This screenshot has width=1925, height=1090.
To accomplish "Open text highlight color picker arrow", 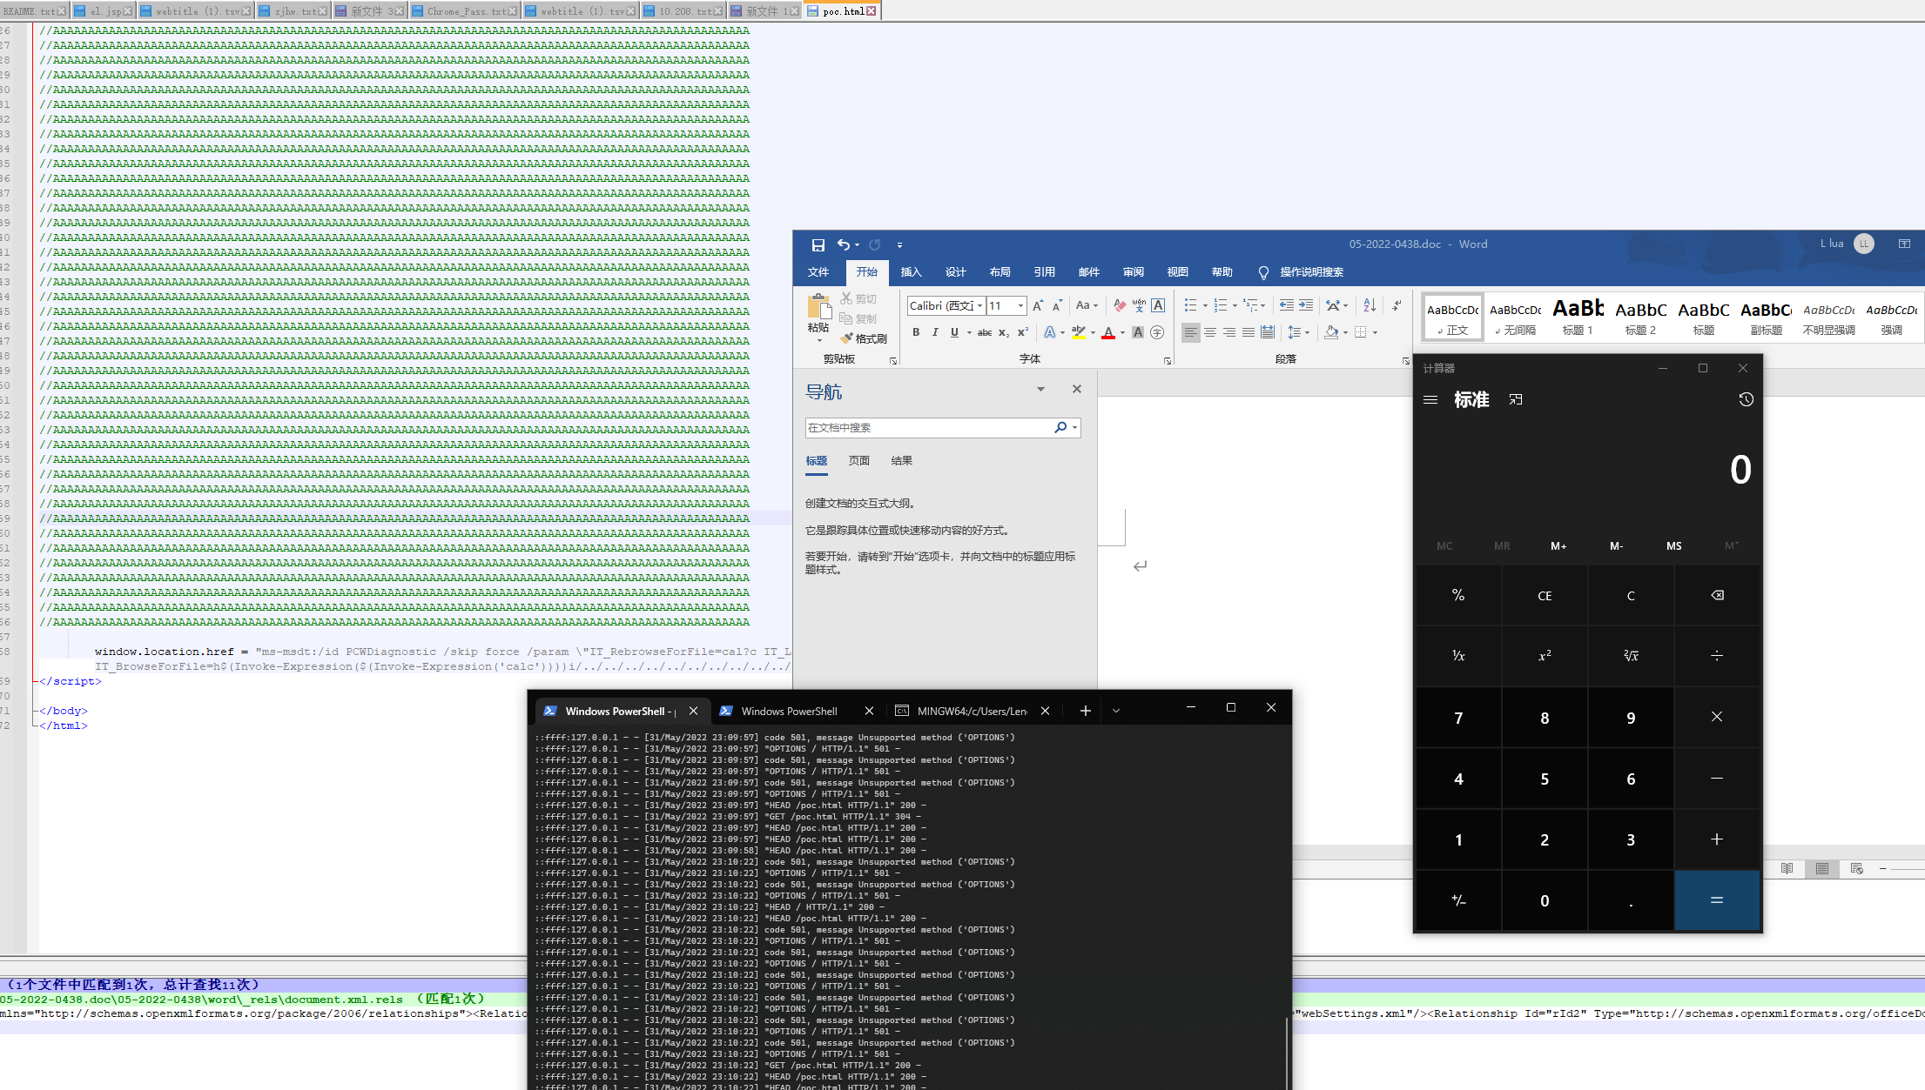I will pos(1093,332).
